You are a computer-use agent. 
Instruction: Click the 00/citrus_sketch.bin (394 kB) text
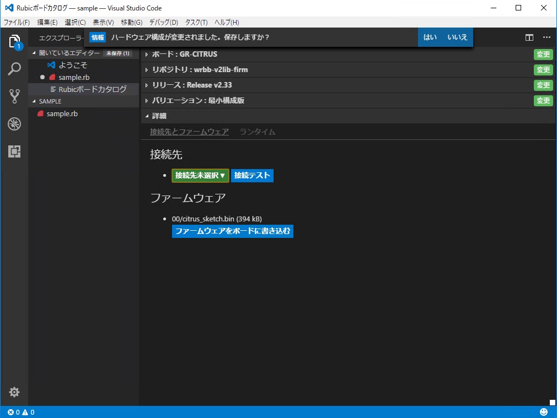(217, 219)
